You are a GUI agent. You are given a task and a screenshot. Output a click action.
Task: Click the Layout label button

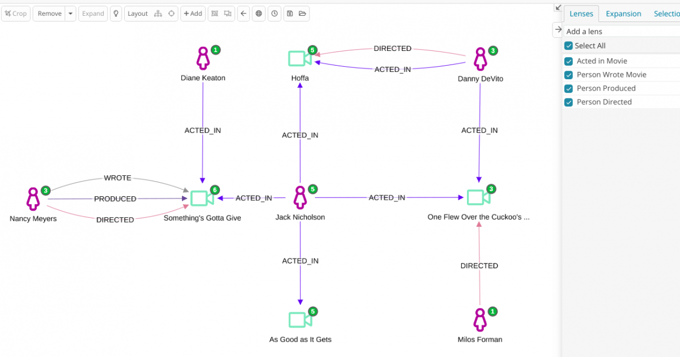(138, 14)
